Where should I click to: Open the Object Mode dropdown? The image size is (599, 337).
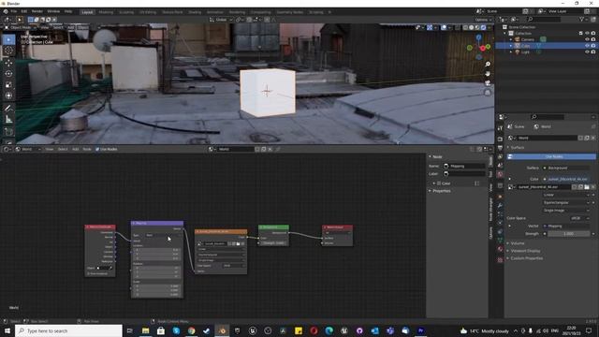(21, 27)
